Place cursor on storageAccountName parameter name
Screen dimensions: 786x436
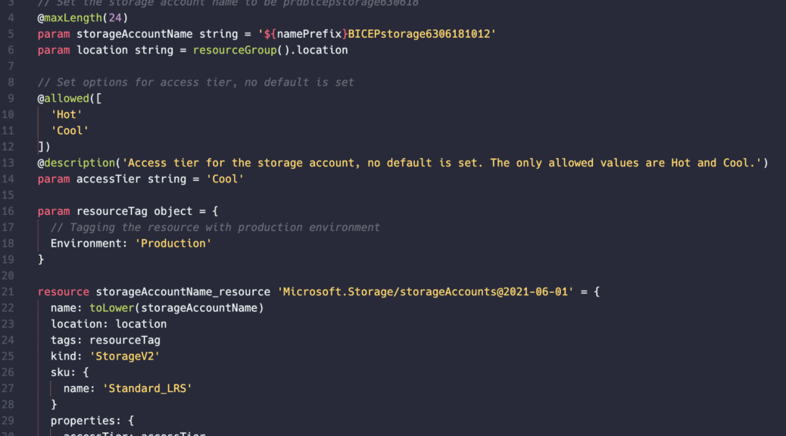pyautogui.click(x=134, y=34)
